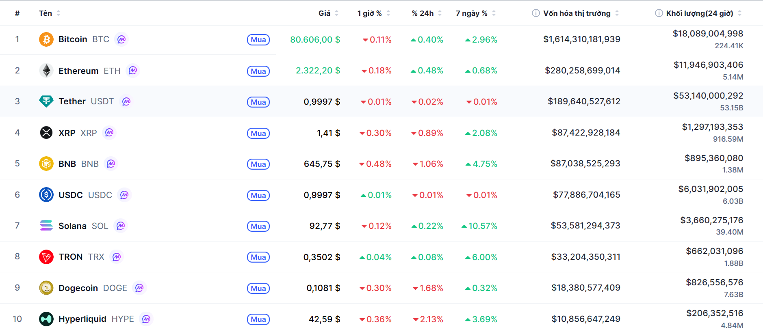This screenshot has width=763, height=332.
Task: Open the purple badge icon next to TRX
Action: [x=117, y=257]
